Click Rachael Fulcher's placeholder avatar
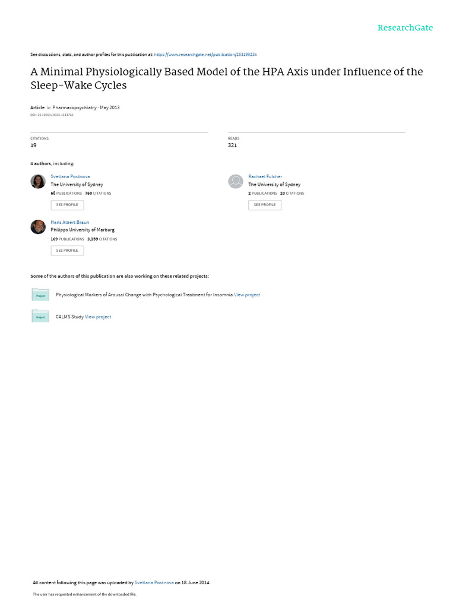This screenshot has height=608, width=456. point(235,181)
